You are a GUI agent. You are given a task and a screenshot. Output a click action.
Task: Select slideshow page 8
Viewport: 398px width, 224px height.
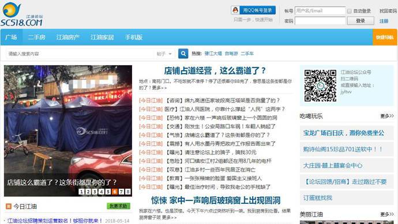[128, 192]
